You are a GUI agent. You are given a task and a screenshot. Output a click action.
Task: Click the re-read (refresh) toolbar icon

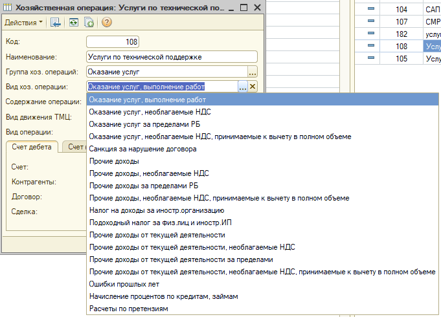tap(74, 22)
